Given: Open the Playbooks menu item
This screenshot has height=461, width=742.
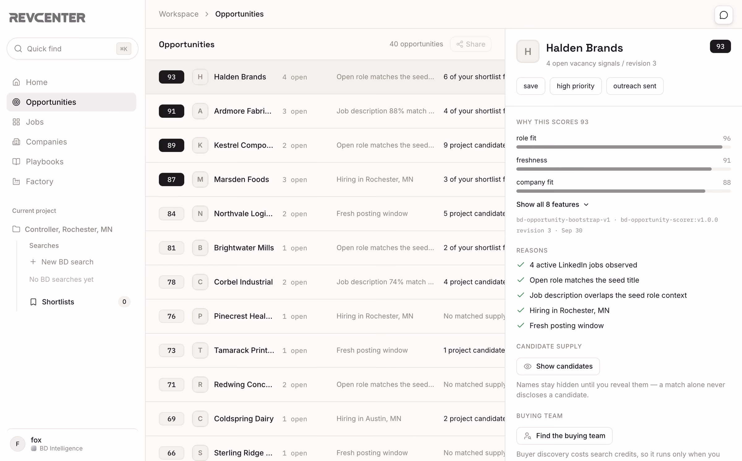Looking at the screenshot, I should [71, 162].
